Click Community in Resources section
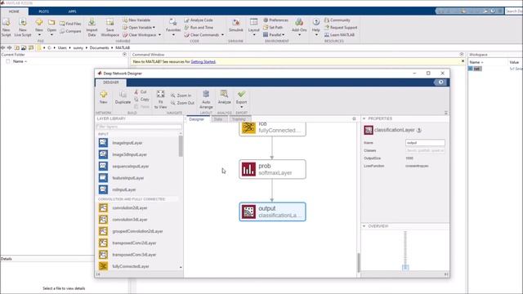 (x=337, y=20)
